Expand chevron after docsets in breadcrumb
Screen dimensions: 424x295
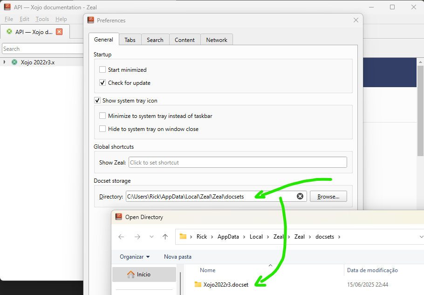click(339, 237)
